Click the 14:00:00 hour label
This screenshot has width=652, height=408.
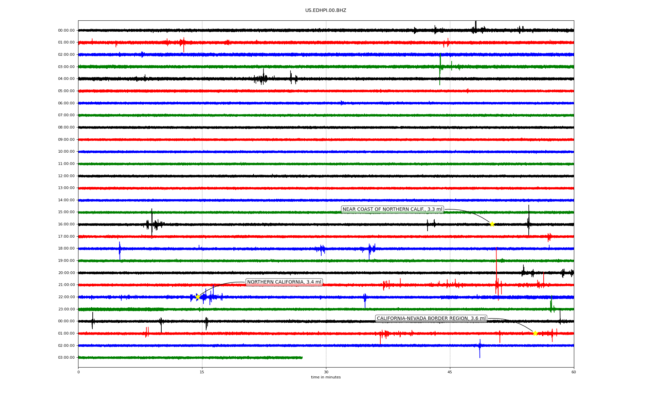pos(66,200)
